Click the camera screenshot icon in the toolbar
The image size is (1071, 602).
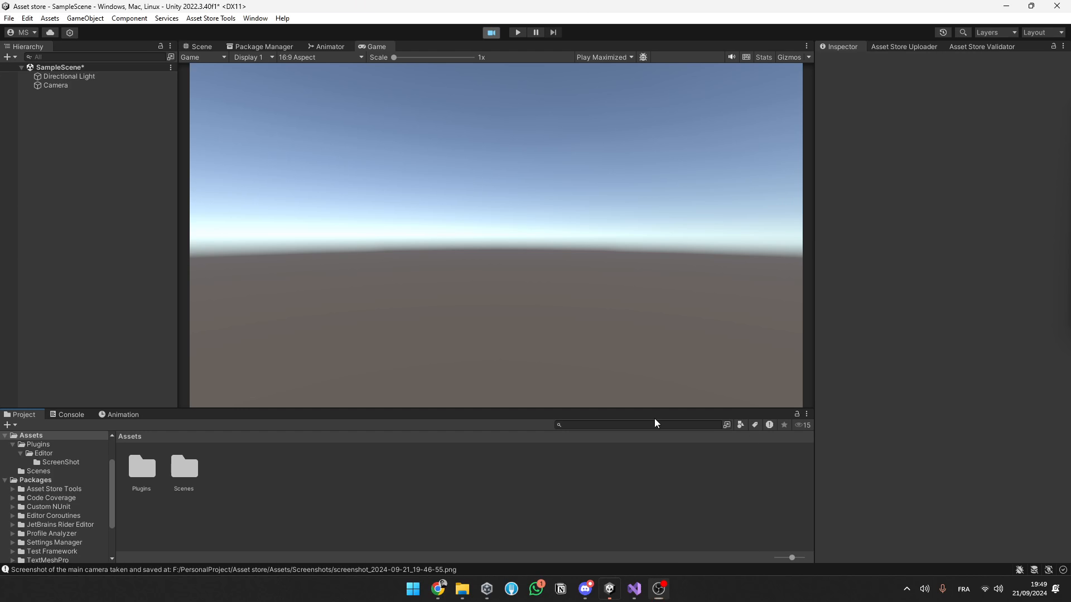[x=491, y=32]
